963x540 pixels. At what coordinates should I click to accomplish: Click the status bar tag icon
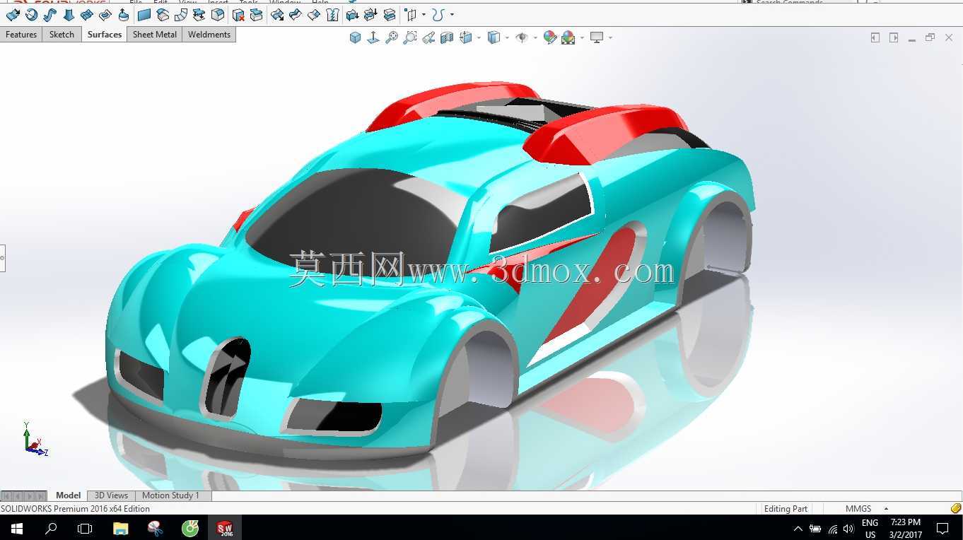point(956,508)
